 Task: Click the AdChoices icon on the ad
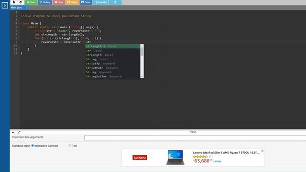[x=262, y=151]
